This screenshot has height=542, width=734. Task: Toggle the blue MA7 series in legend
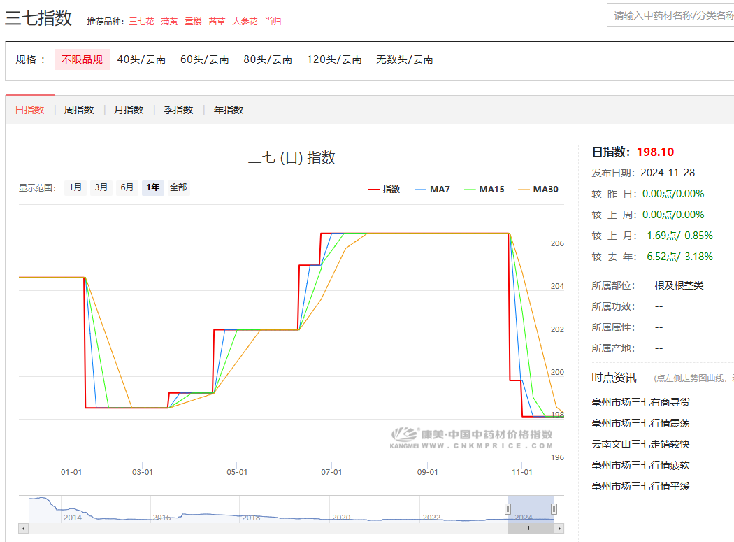[433, 190]
